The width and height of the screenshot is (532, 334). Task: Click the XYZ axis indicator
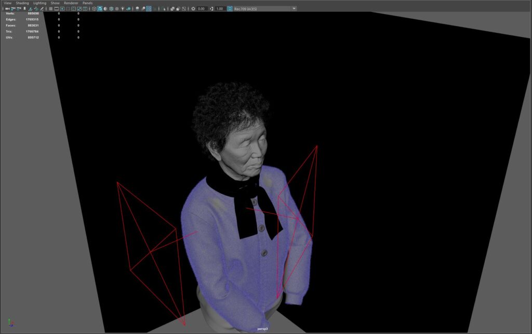[x=10, y=323]
